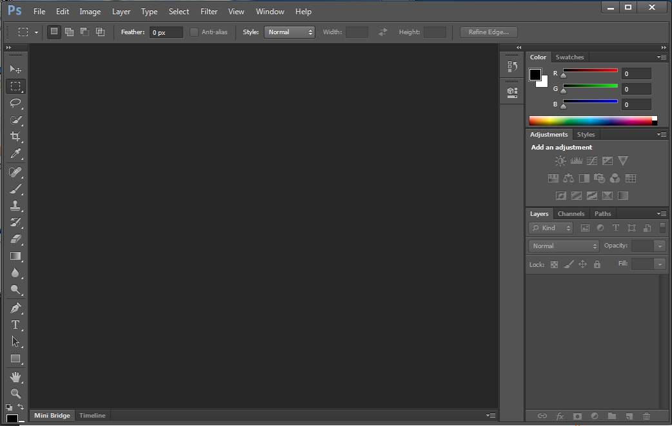Choose Add to selection mode
The height and width of the screenshot is (426, 672).
pyautogui.click(x=70, y=32)
